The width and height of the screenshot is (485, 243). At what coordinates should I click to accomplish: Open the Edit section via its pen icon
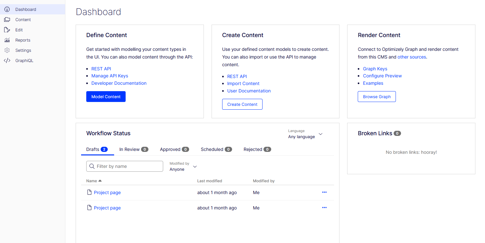click(x=7, y=30)
